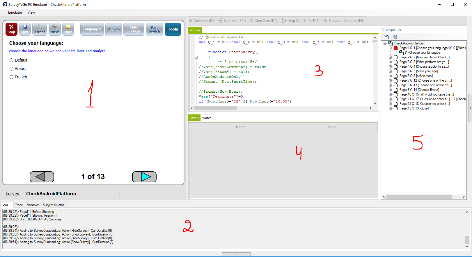This screenshot has width=472, height=257.
Task: Click Step Over (F10) debug button
Action: pyautogui.click(x=264, y=21)
